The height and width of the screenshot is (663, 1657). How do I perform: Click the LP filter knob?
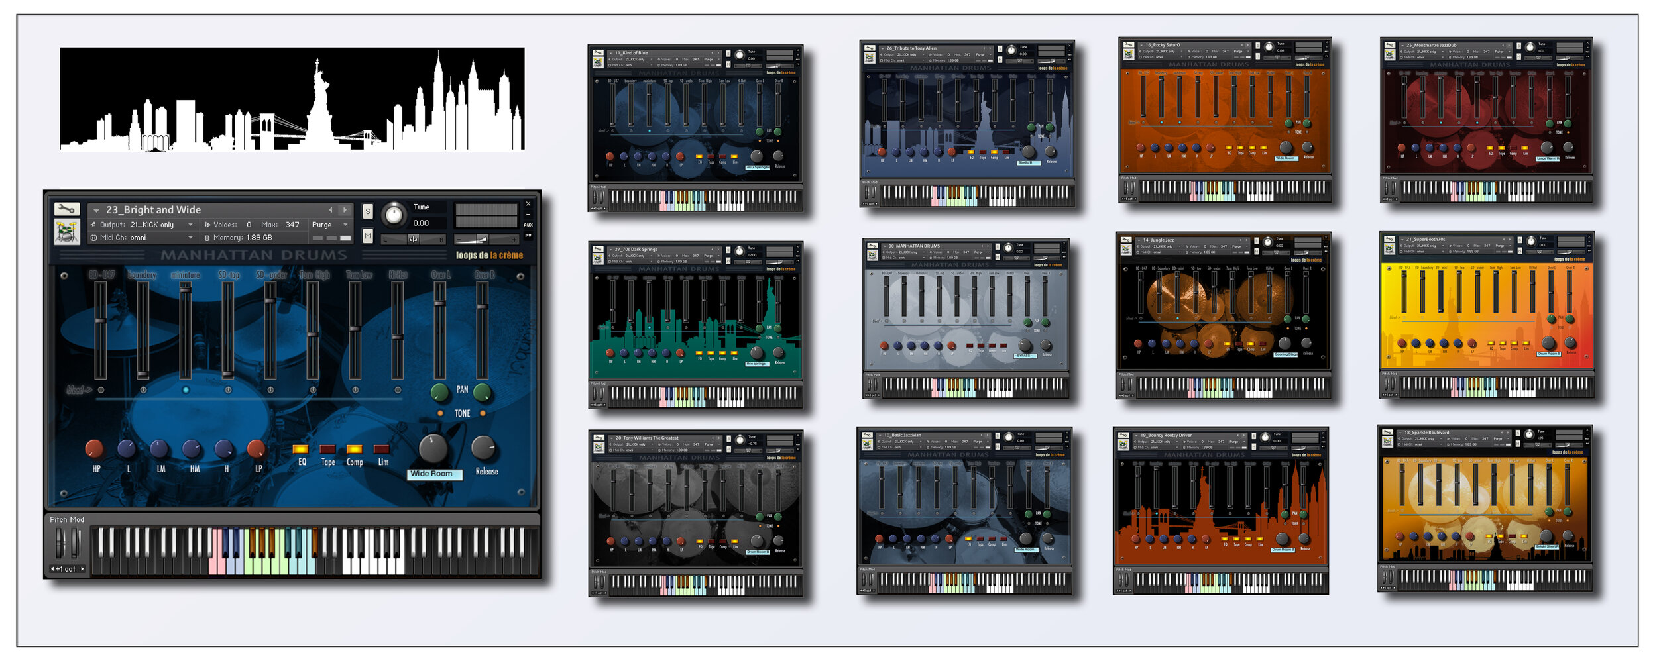coord(256,449)
